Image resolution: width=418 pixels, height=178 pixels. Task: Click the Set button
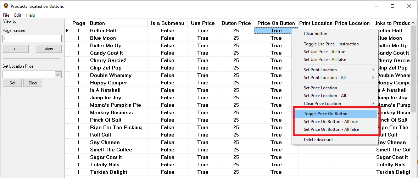click(x=12, y=83)
